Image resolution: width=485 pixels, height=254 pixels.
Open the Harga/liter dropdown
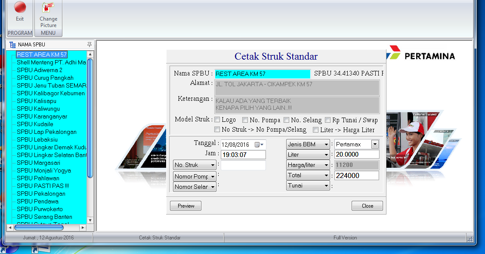coord(308,165)
